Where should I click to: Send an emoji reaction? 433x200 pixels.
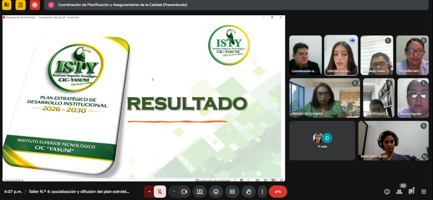(x=216, y=192)
